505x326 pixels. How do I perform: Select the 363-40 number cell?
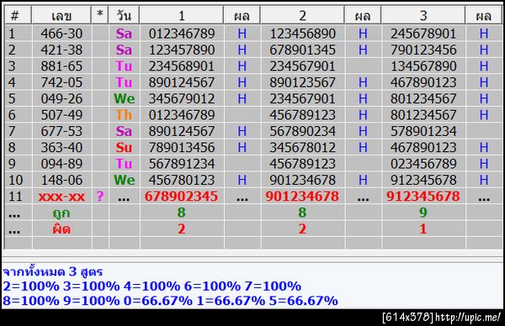[61, 148]
